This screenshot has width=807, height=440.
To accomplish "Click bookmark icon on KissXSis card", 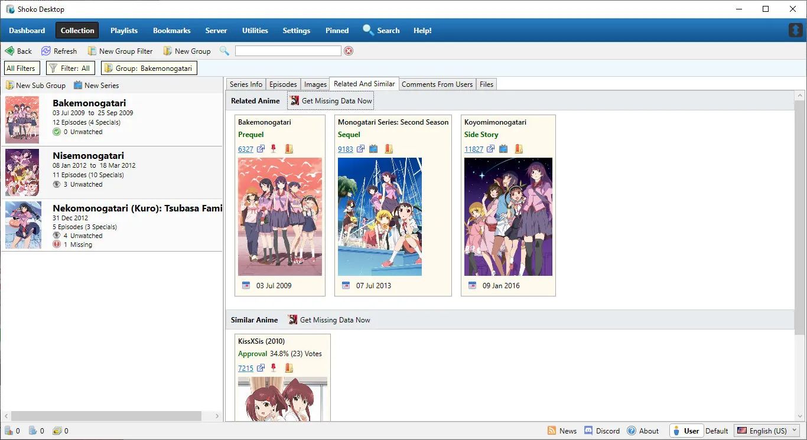I will tap(289, 368).
